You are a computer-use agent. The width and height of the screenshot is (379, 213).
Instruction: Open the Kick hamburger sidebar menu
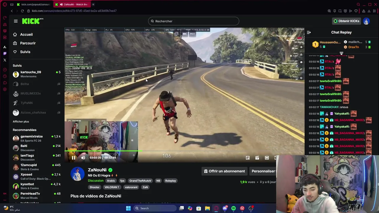click(x=16, y=21)
